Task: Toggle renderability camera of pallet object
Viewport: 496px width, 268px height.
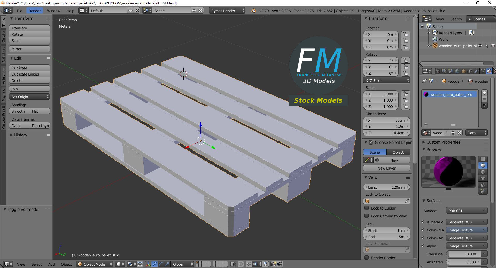Action: pos(493,46)
